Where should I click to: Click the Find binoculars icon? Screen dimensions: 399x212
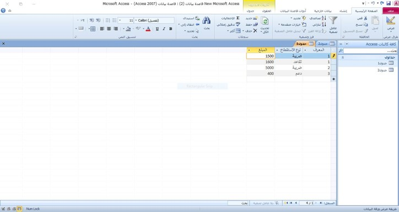pos(206,20)
